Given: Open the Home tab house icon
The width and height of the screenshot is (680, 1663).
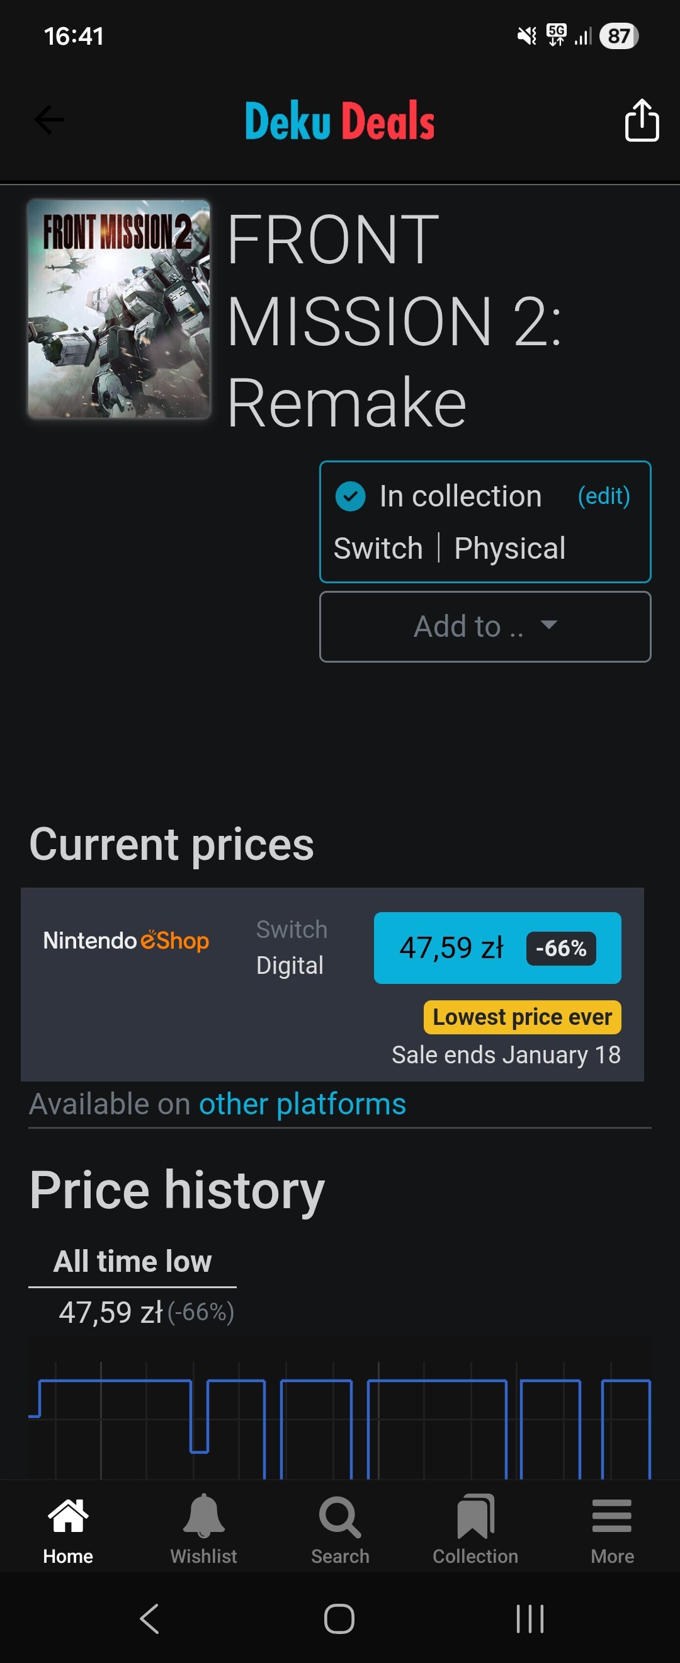Looking at the screenshot, I should click(x=68, y=1516).
